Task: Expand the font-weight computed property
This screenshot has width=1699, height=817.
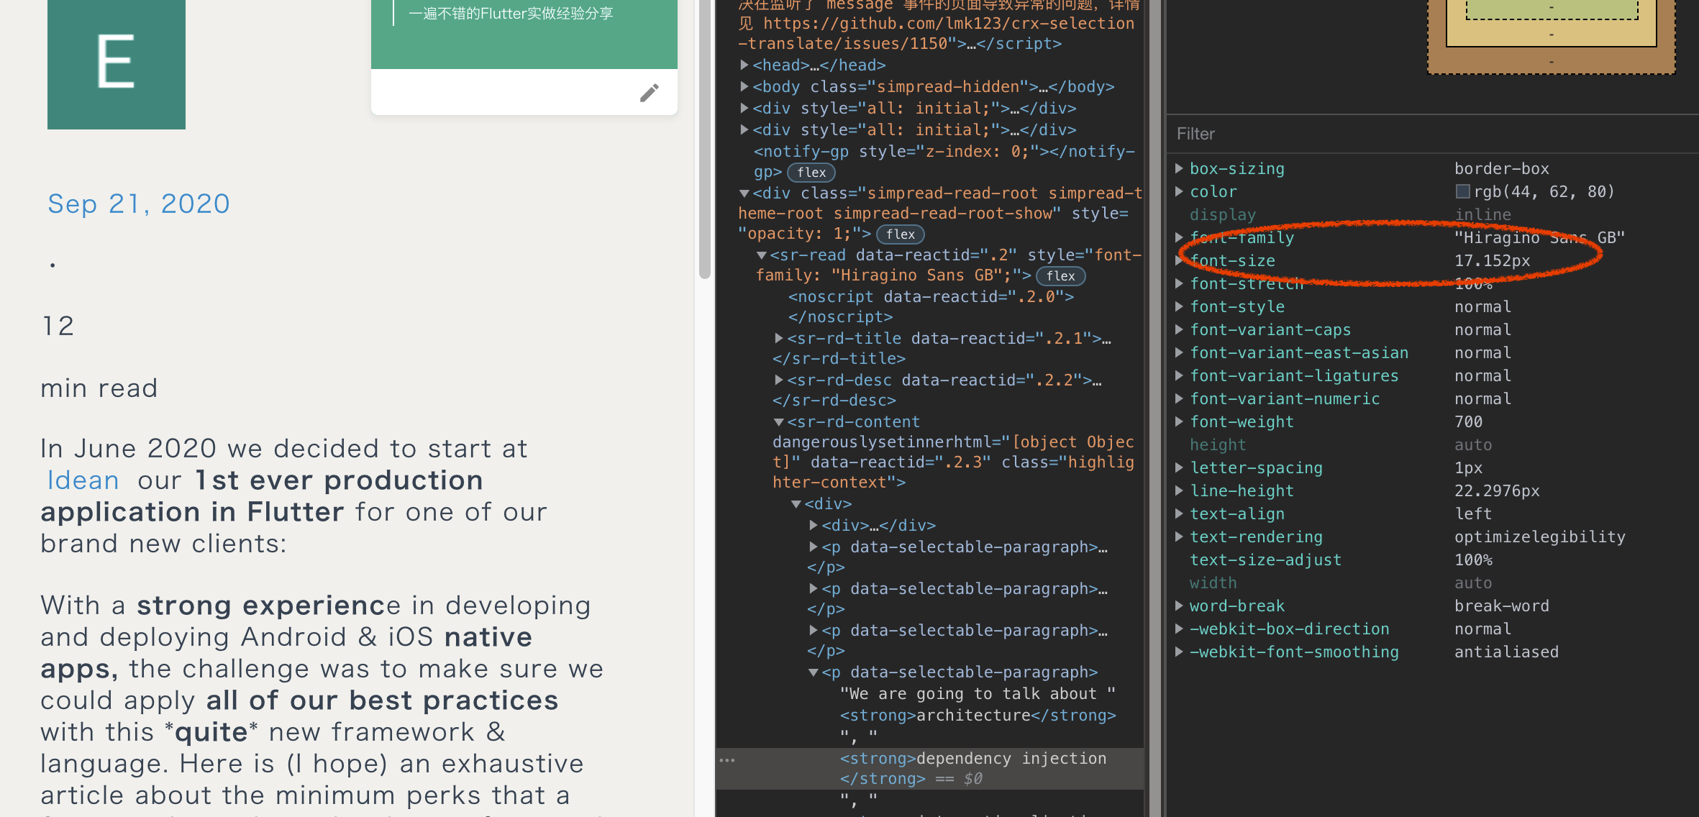Action: click(x=1179, y=421)
